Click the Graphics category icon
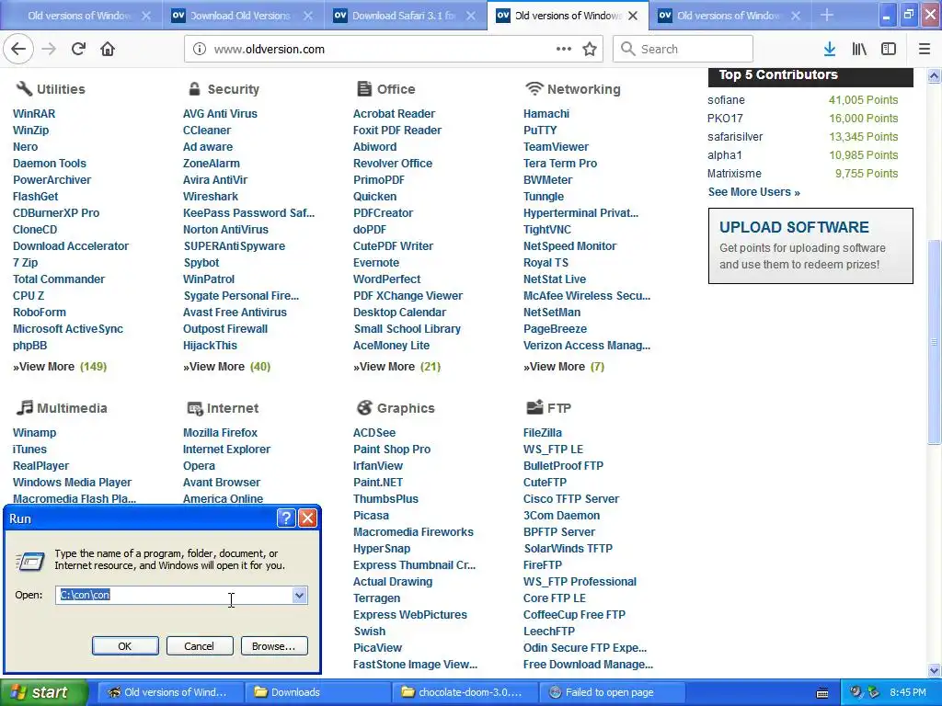The image size is (942, 706). (364, 407)
